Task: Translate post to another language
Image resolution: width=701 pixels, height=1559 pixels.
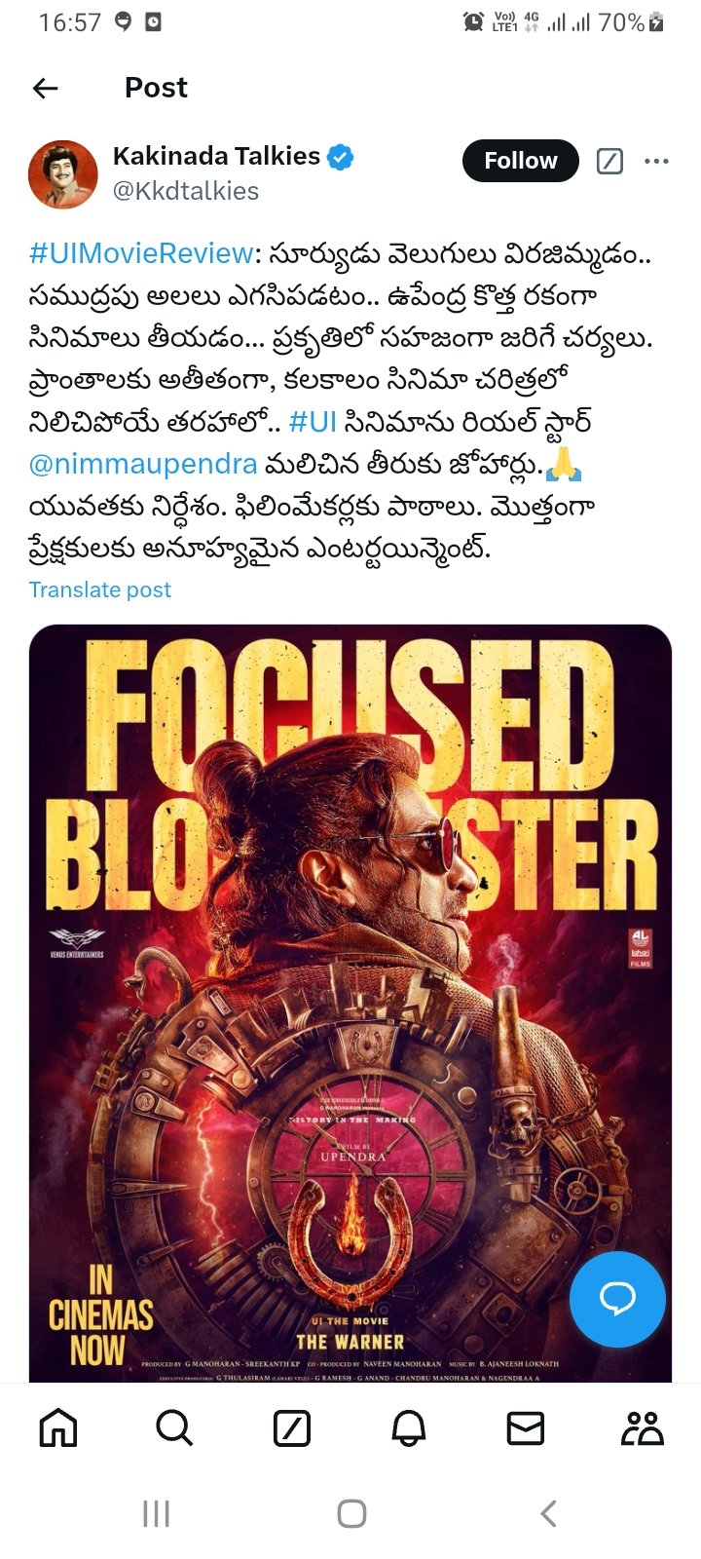Action: tap(100, 589)
